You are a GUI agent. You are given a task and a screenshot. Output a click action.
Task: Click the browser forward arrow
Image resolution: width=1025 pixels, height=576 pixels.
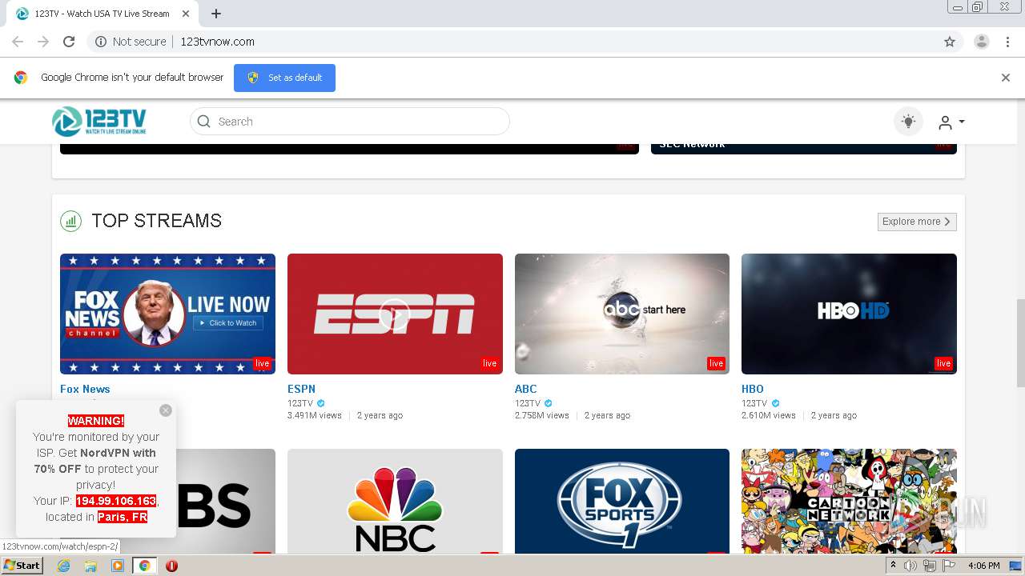pyautogui.click(x=43, y=42)
